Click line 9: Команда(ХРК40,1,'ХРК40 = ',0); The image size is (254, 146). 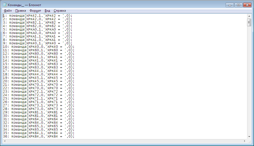pos(37,43)
